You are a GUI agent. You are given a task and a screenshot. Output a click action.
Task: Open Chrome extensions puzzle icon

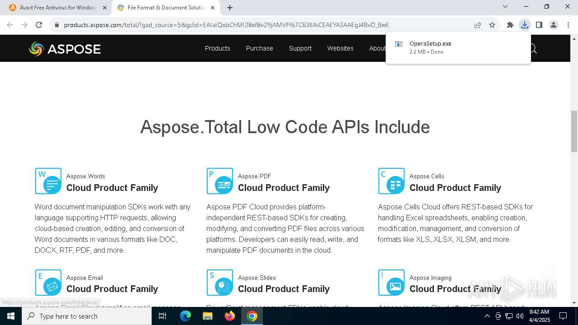coord(510,25)
